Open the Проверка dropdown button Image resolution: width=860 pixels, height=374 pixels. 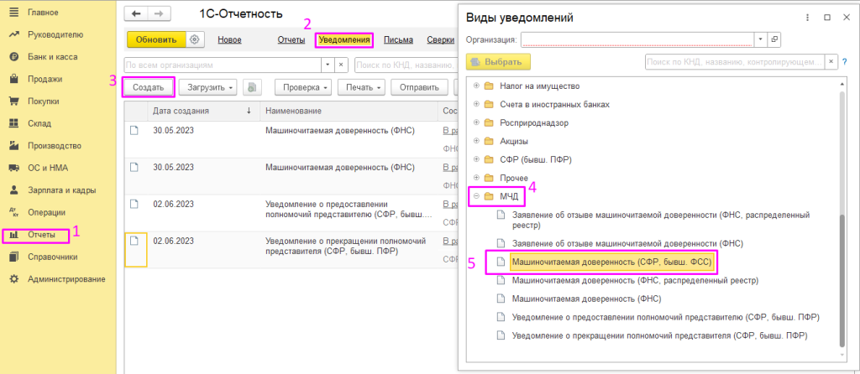pos(303,87)
